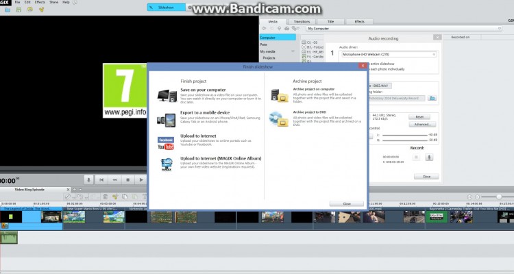
Task: Open the Share menu
Action: [x=53, y=2]
